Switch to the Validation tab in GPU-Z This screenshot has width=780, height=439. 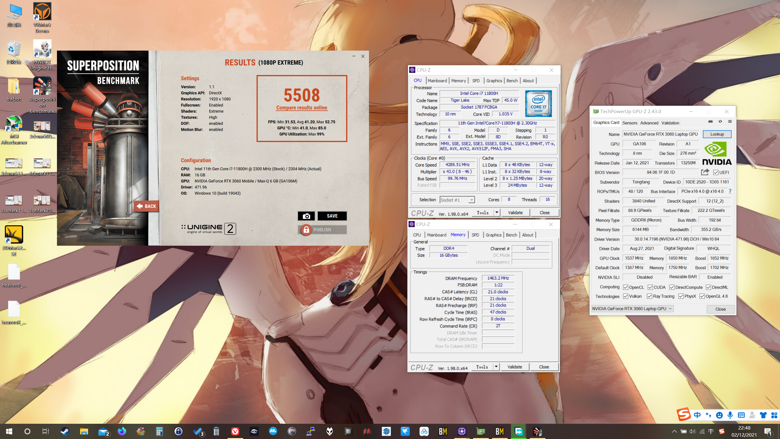670,123
